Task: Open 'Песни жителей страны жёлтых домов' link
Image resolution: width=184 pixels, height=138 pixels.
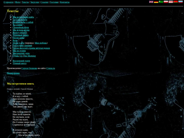Action: 31,48
